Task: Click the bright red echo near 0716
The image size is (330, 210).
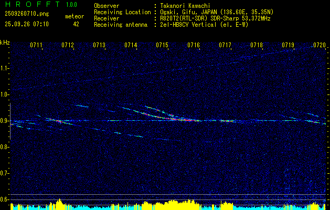Action: point(188,120)
